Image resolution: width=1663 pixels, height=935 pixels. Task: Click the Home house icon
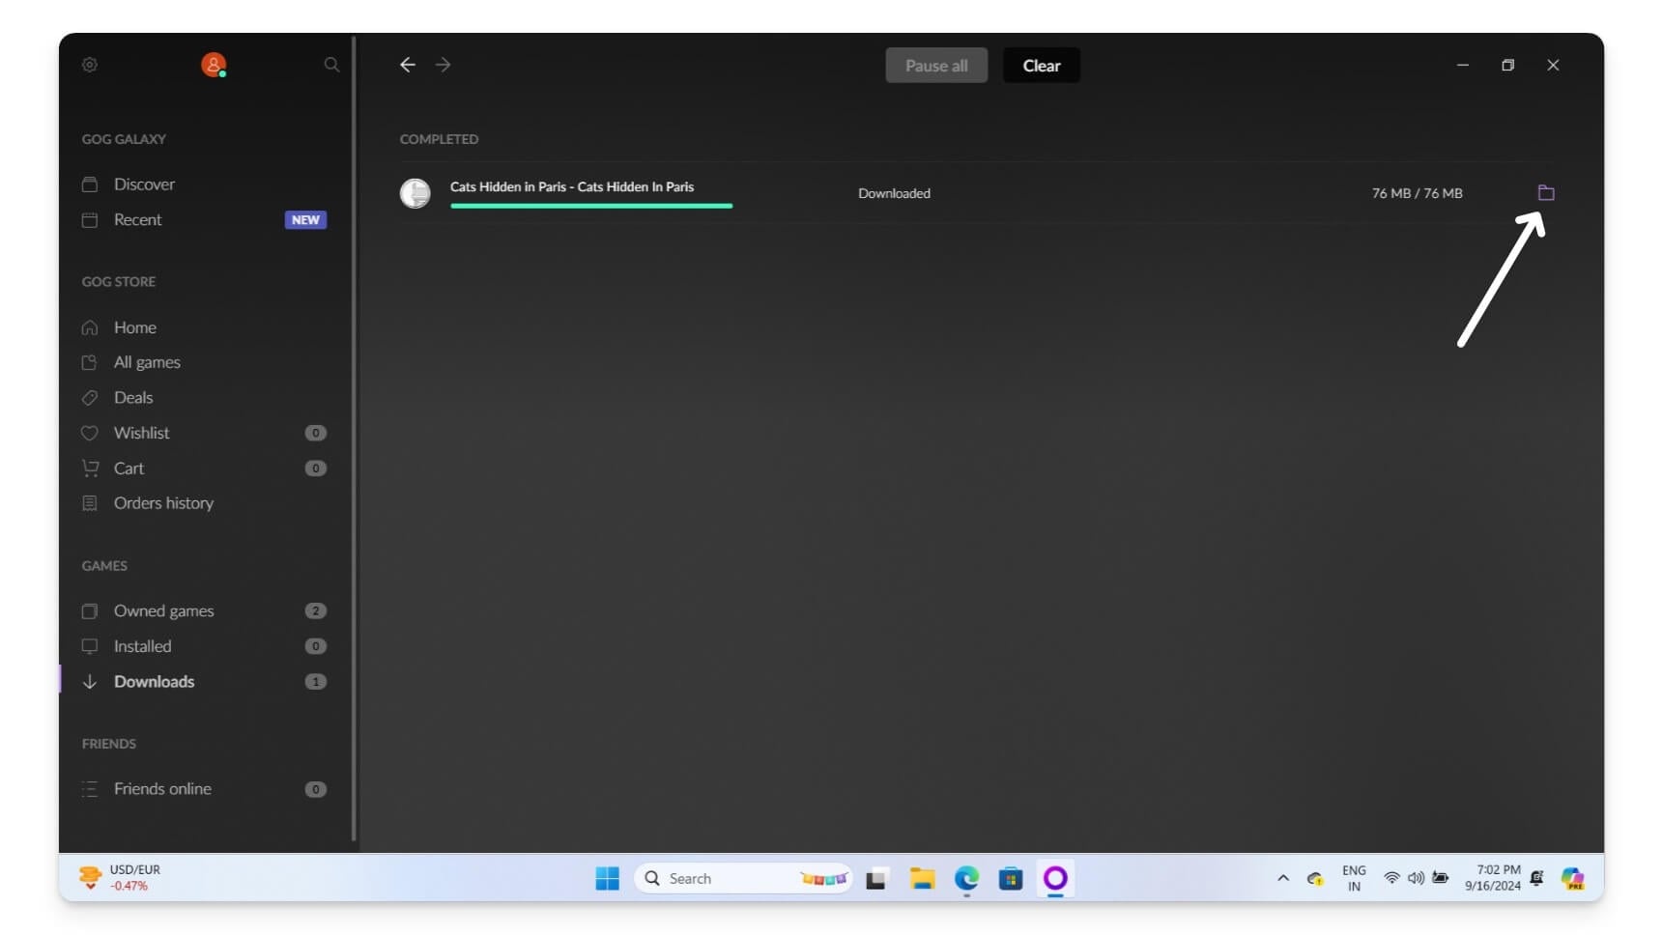pyautogui.click(x=90, y=327)
